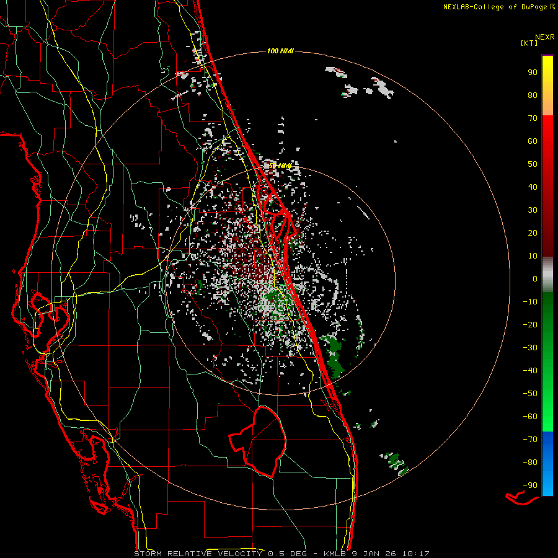Click the -60 value on the velocity scale
Image resolution: width=558 pixels, height=558 pixels.
(530, 417)
